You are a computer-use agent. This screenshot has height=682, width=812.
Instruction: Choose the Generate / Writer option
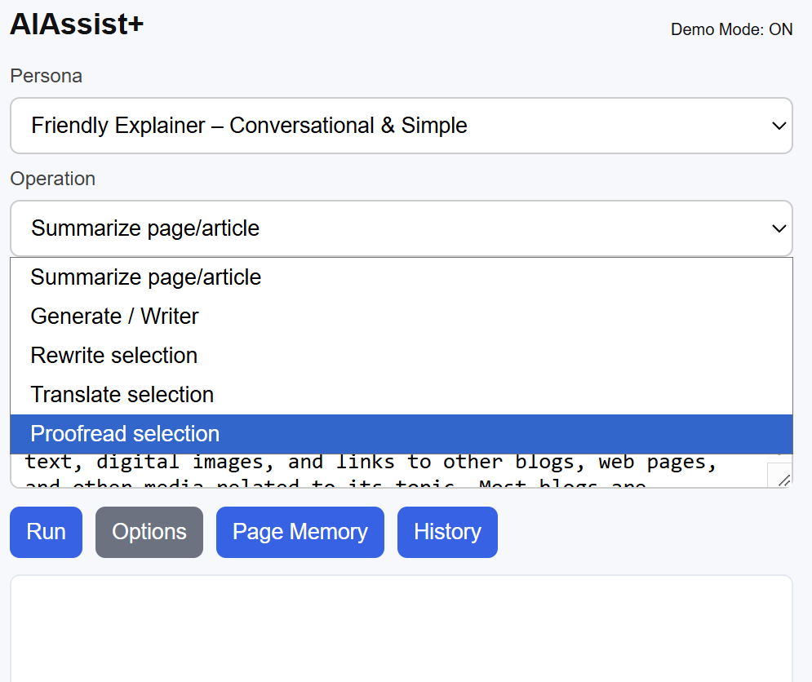click(x=114, y=317)
